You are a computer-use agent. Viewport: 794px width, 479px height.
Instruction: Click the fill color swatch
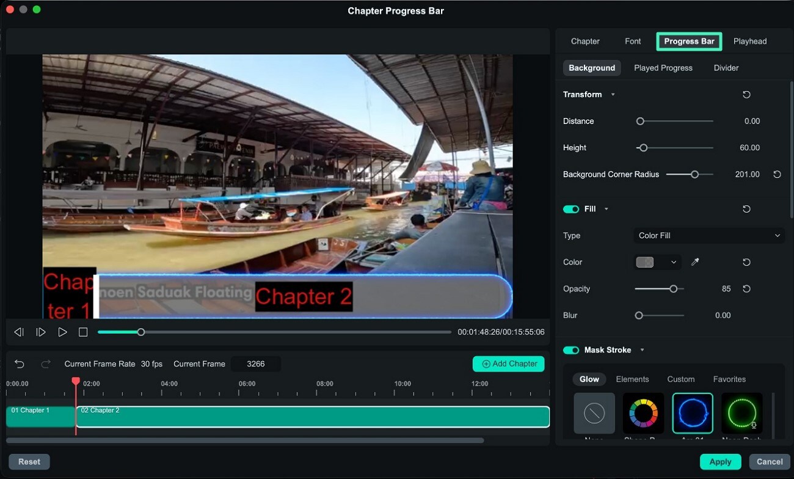click(645, 262)
